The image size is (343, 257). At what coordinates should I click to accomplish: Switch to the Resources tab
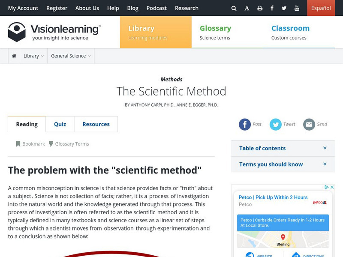[x=96, y=124]
